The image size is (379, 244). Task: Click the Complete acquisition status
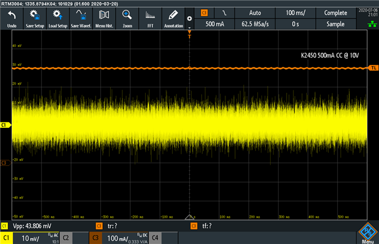pyautogui.click(x=336, y=13)
